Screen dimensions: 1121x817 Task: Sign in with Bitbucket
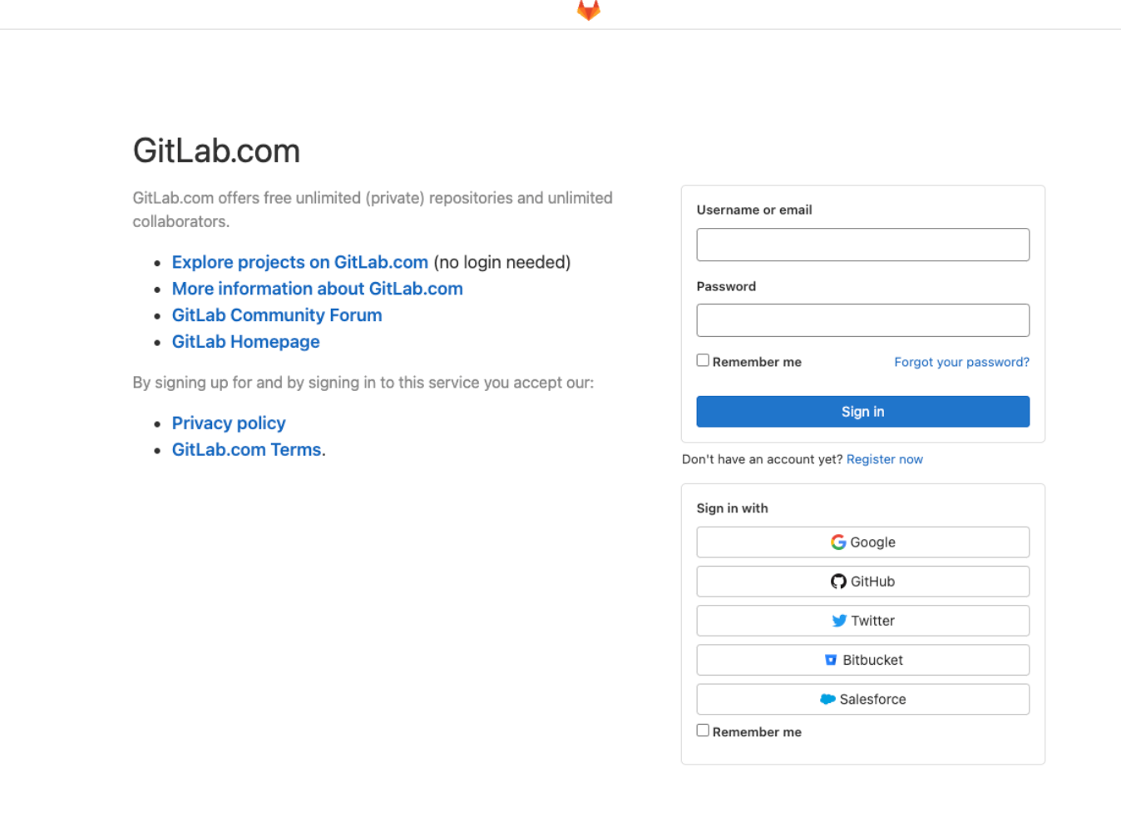point(862,659)
